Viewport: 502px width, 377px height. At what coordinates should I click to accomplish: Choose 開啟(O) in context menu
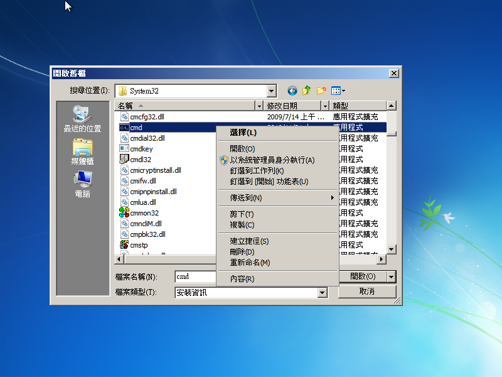point(278,149)
